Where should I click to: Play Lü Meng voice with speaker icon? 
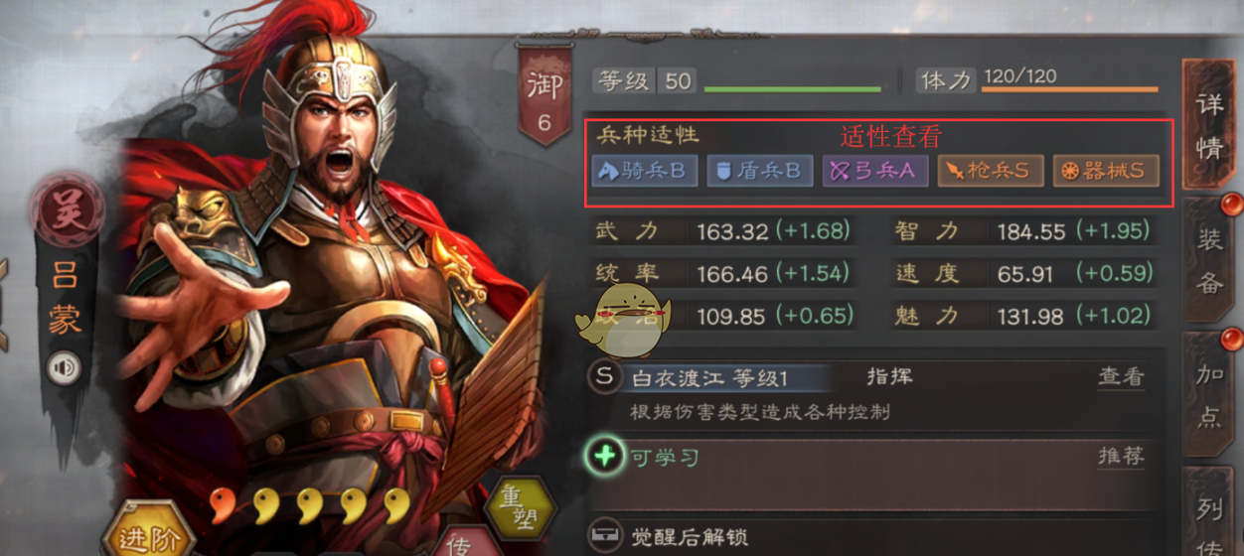[x=64, y=369]
